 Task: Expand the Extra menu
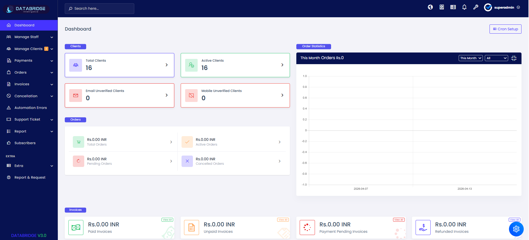coord(52,166)
